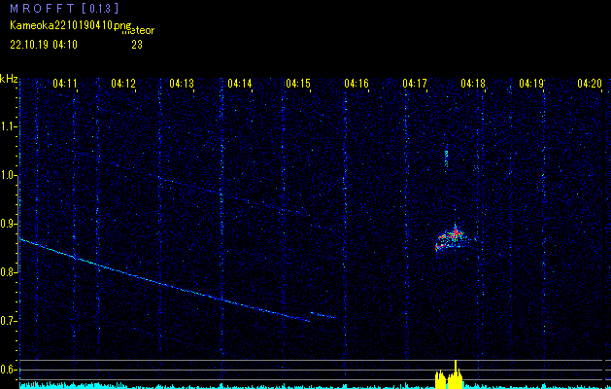This screenshot has height=389, width=611.
Task: Click the 04:18 time axis label
Action: (x=473, y=84)
